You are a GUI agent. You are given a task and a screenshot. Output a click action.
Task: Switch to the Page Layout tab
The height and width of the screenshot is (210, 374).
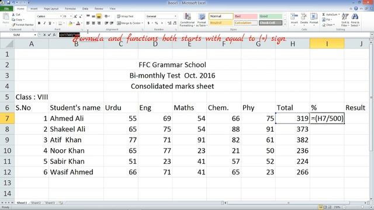(x=51, y=9)
